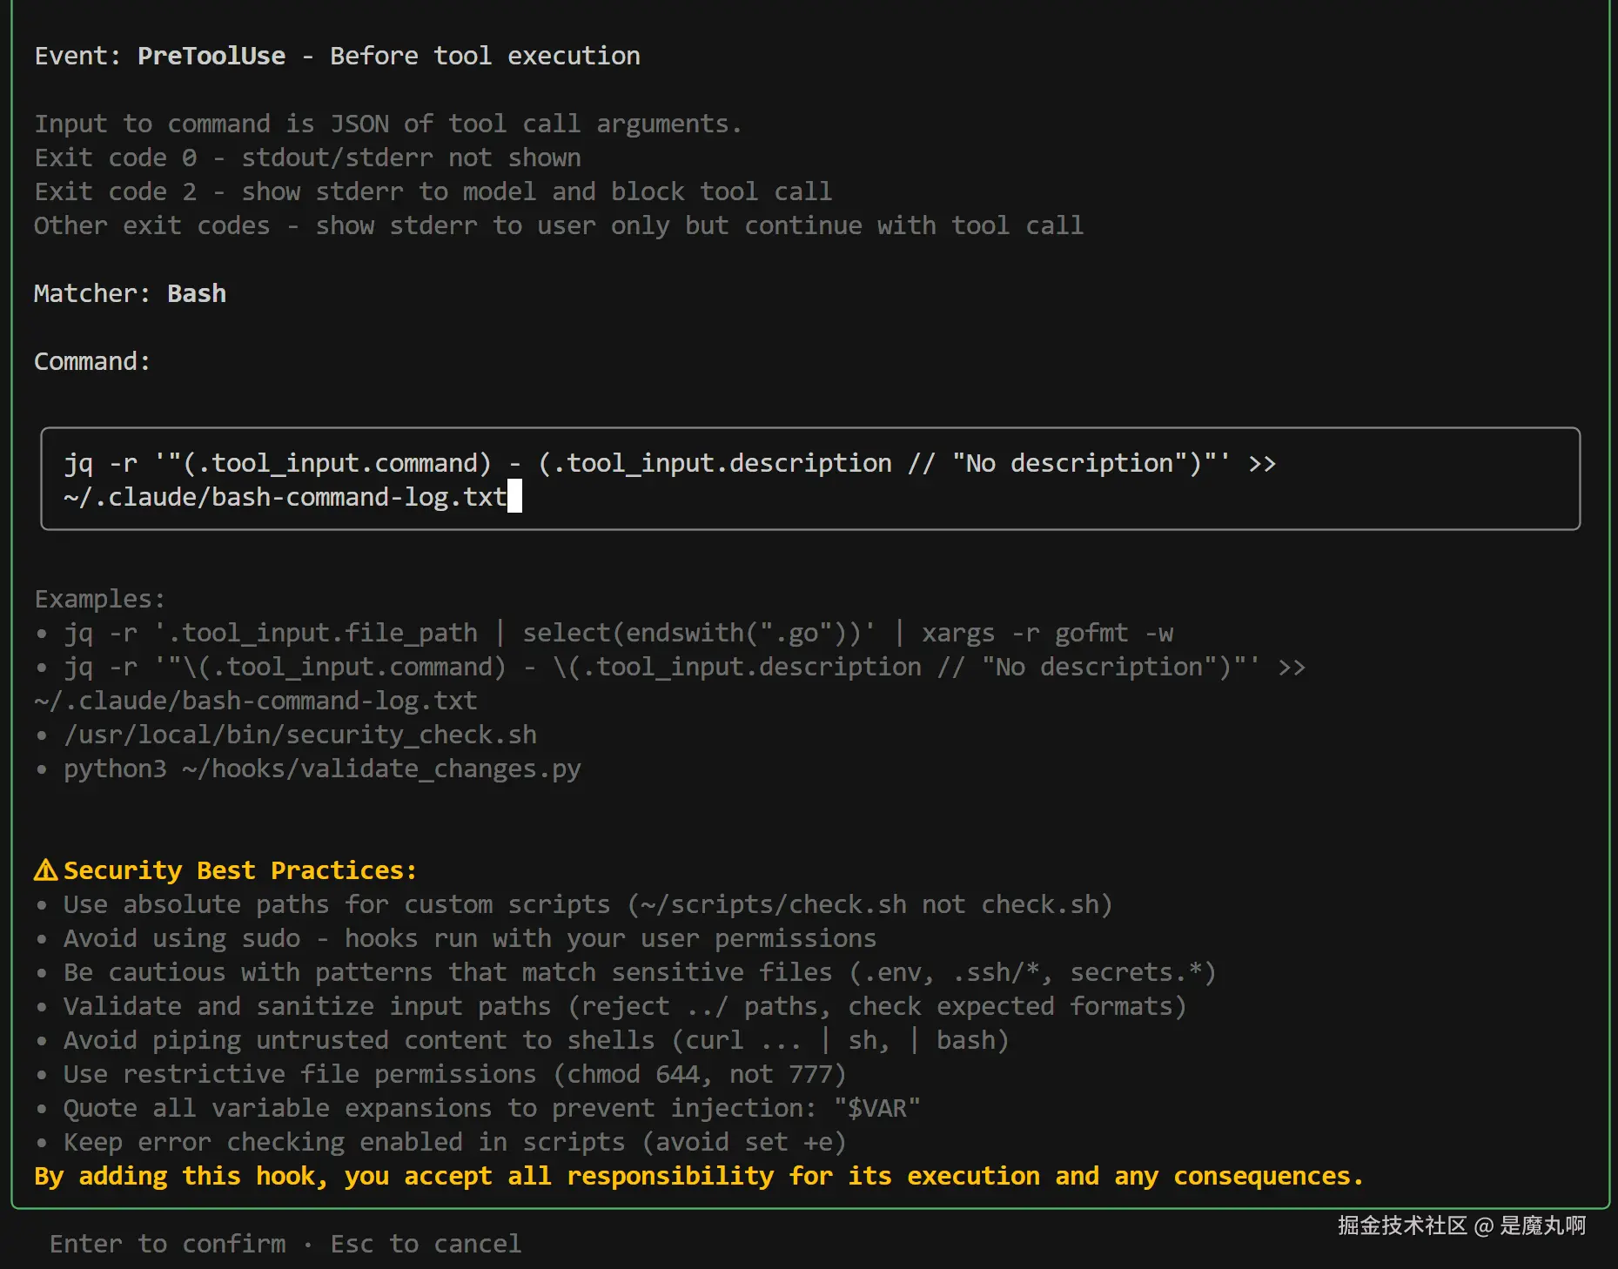The image size is (1618, 1269).
Task: Click the yellow warning triangle icon
Action: (45, 870)
